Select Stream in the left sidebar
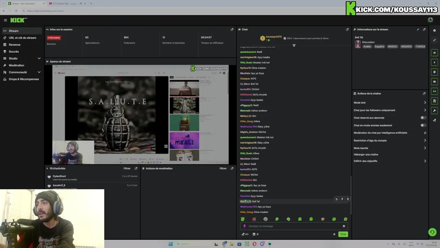 pyautogui.click(x=22, y=31)
